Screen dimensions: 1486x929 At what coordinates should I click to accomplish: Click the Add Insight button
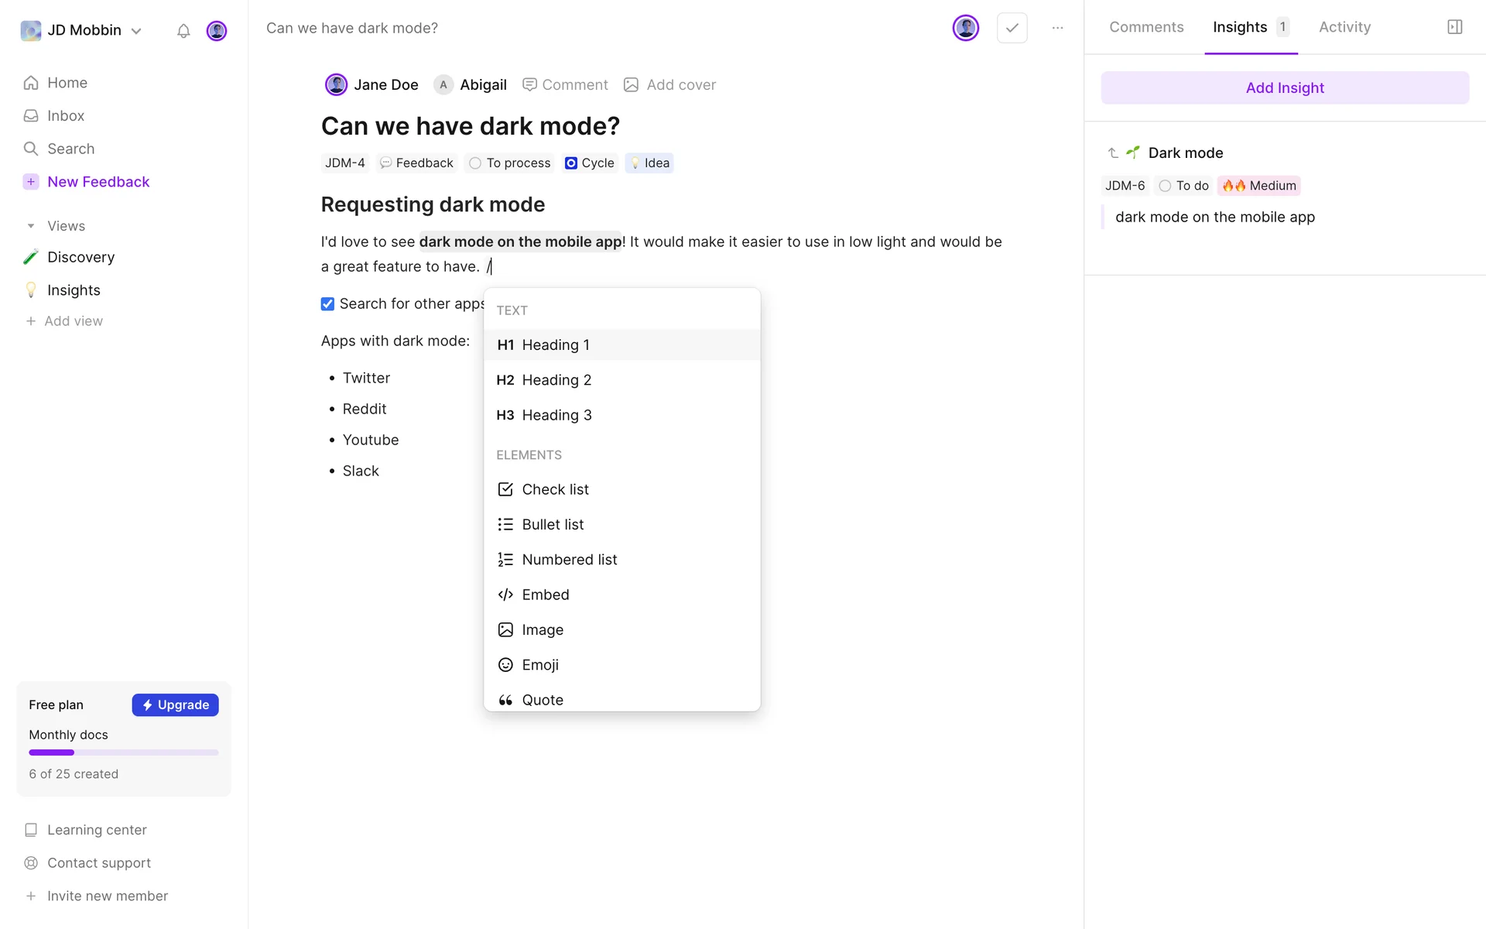tap(1284, 88)
